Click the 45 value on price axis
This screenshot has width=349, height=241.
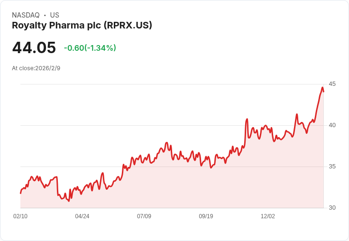click(x=332, y=84)
